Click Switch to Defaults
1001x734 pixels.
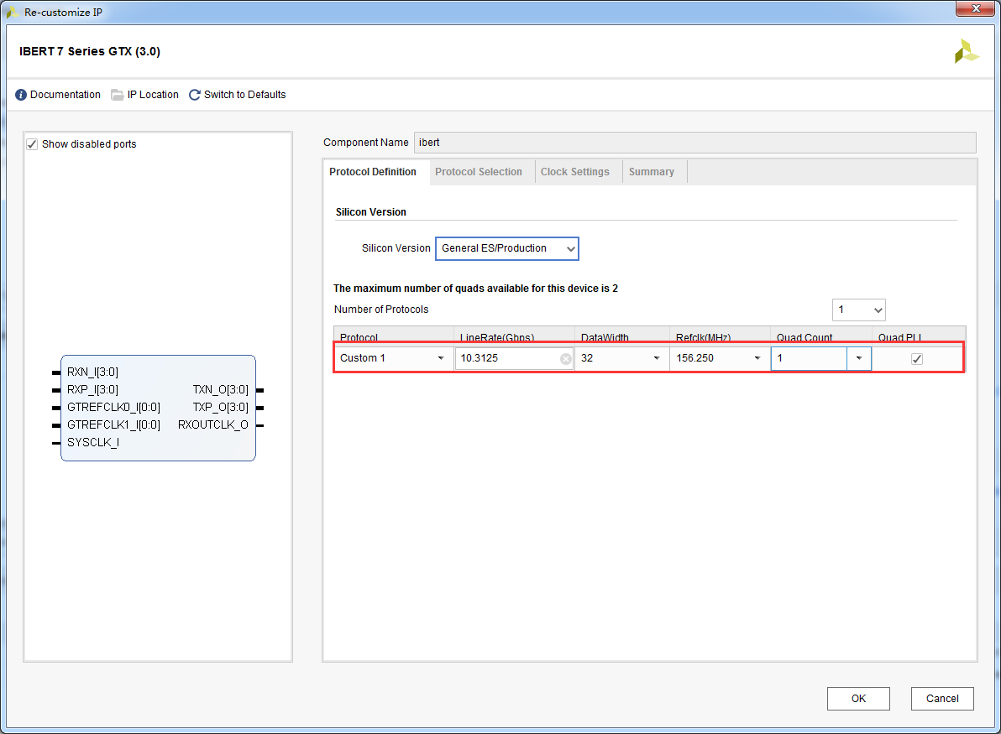(x=245, y=95)
